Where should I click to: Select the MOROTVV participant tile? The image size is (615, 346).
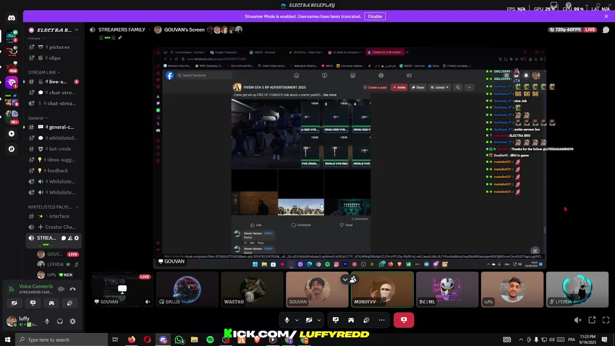coord(382,289)
